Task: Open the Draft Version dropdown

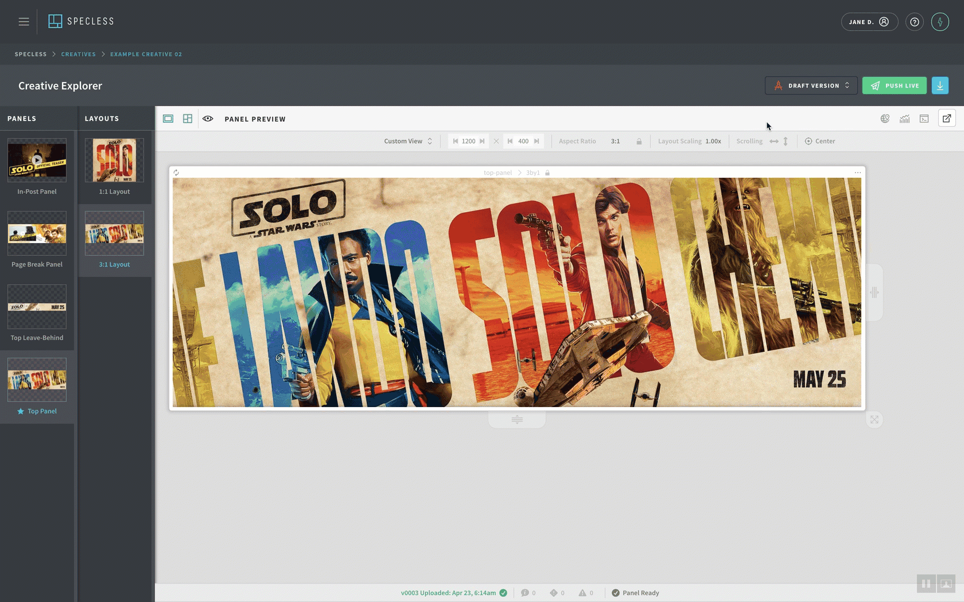Action: click(811, 85)
